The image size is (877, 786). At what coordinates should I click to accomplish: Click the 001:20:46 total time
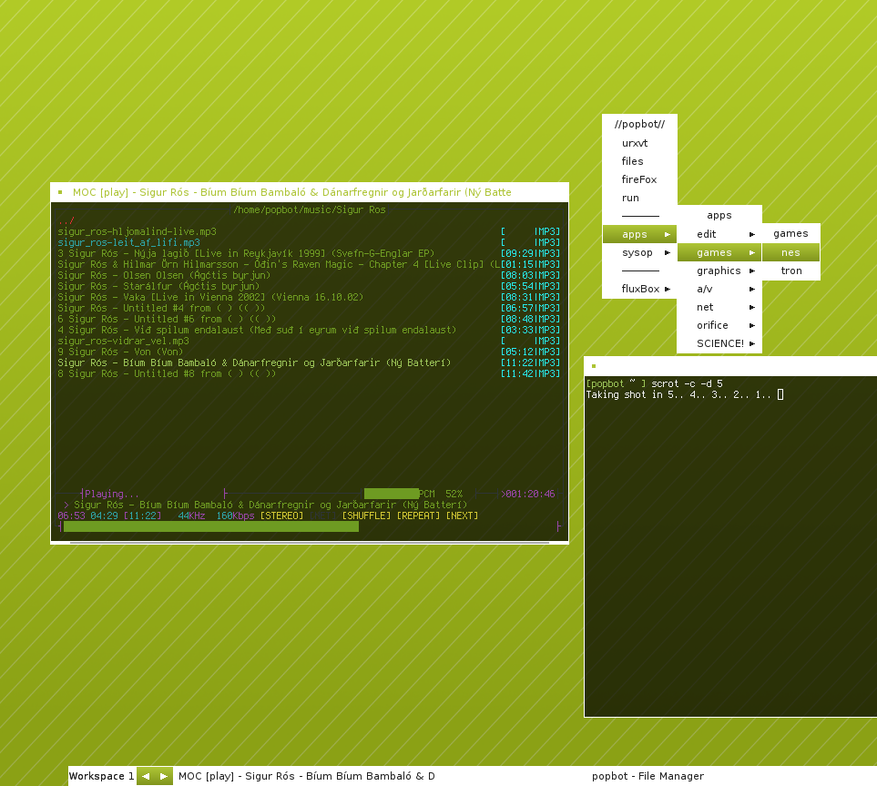[x=530, y=494]
